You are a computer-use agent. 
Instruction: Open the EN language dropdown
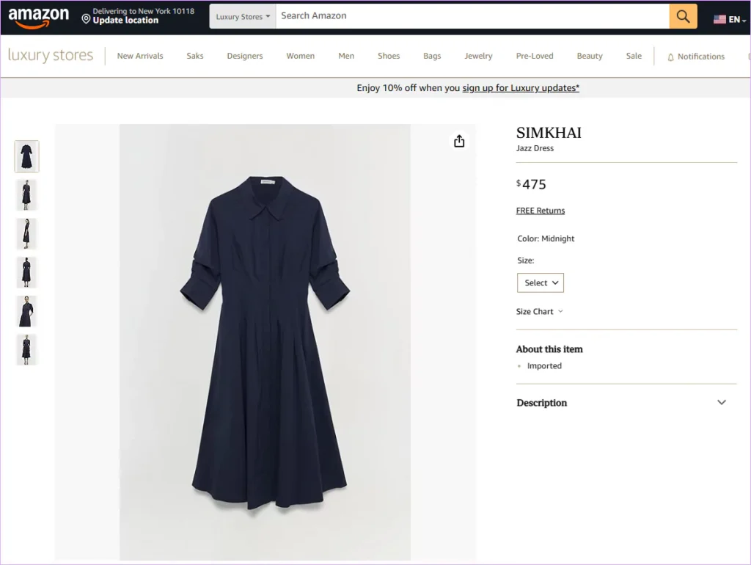coord(736,20)
